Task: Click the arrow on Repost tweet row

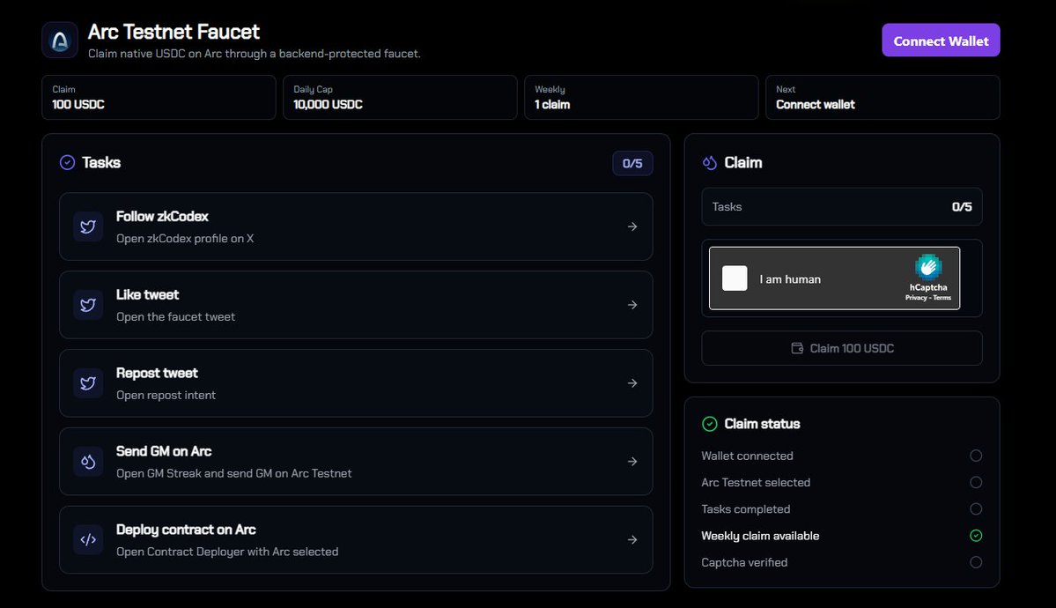Action: (632, 383)
